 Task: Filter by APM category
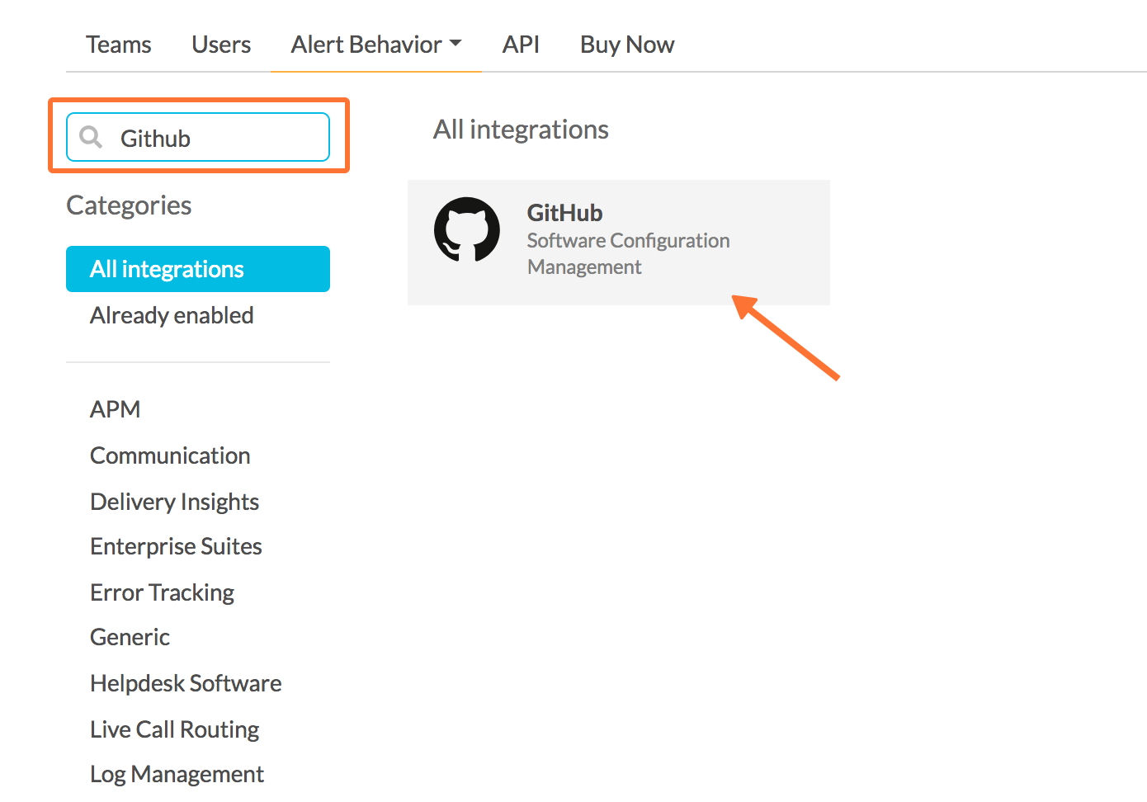click(x=116, y=409)
